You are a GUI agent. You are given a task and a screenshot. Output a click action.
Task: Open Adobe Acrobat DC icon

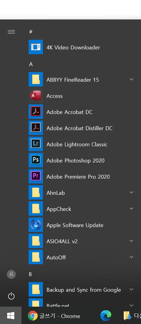pos(35,112)
